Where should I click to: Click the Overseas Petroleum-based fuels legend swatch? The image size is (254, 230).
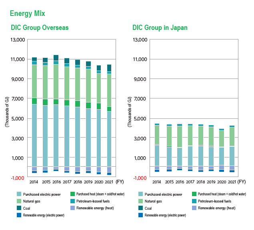72,201
